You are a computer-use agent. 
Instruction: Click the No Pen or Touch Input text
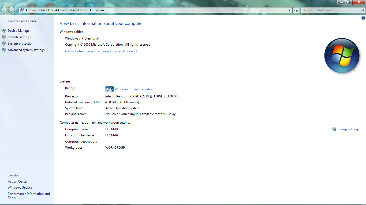point(140,114)
